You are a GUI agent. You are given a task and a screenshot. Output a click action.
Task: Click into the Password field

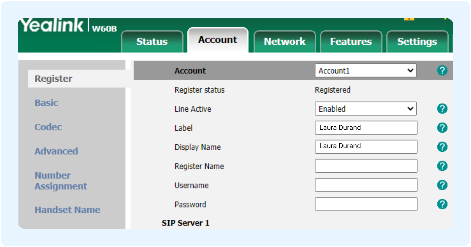[x=365, y=204]
